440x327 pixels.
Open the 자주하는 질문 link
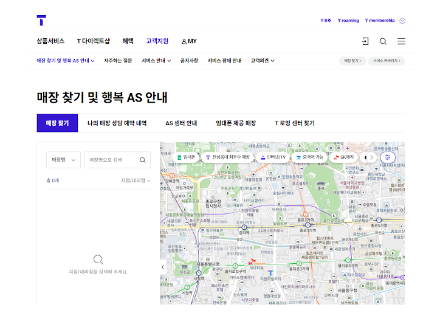(x=118, y=61)
